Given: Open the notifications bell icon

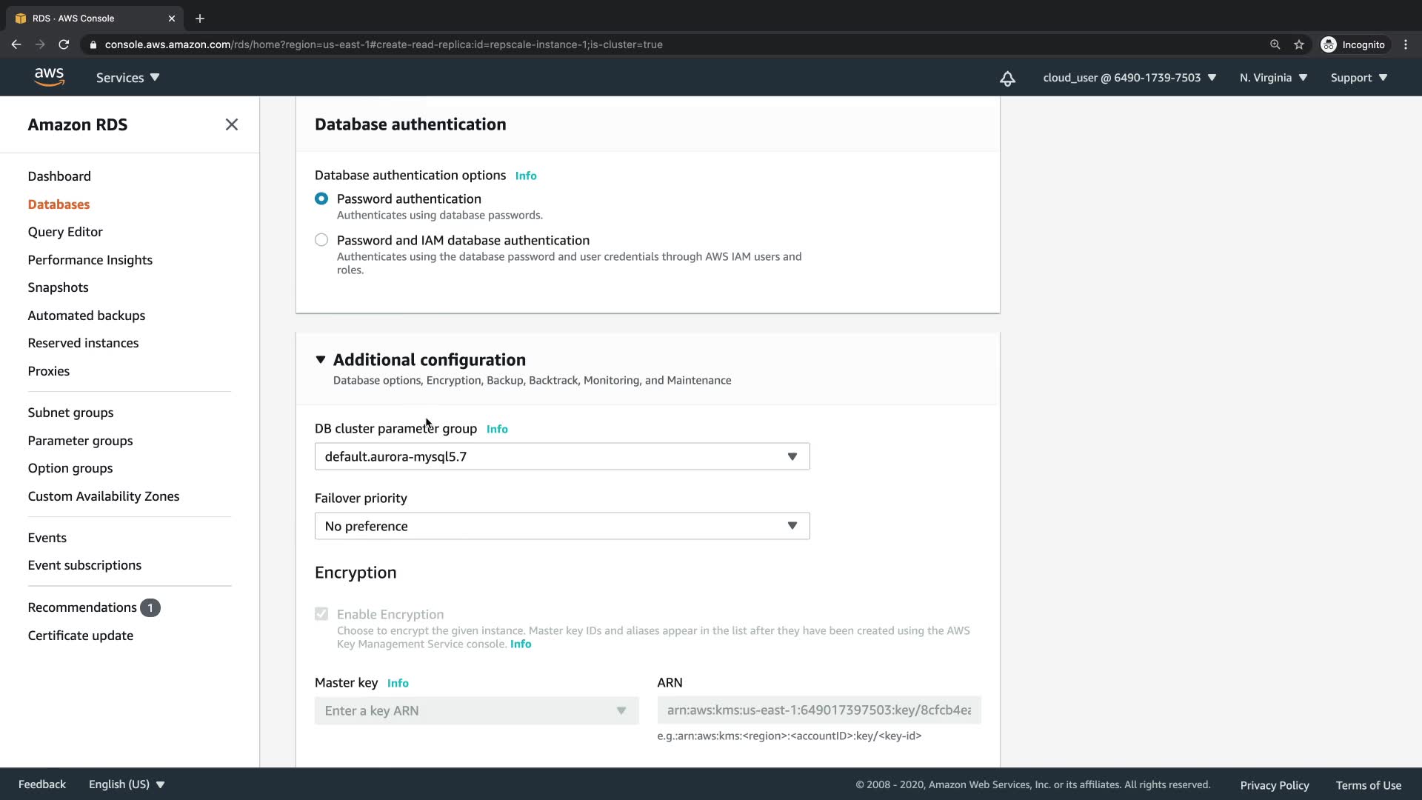Looking at the screenshot, I should pyautogui.click(x=1007, y=78).
